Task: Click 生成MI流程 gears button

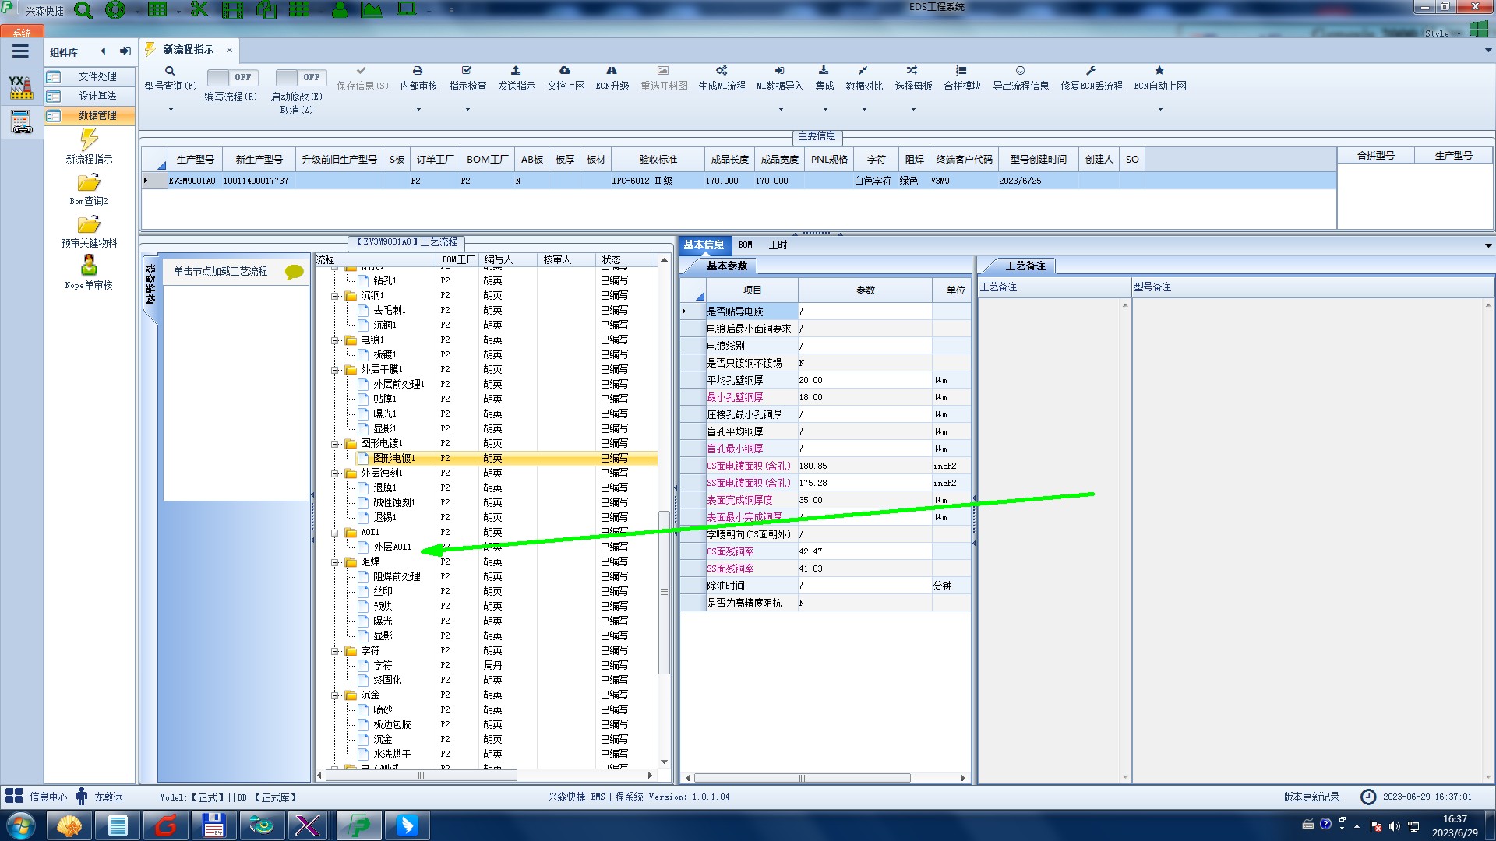Action: pyautogui.click(x=722, y=78)
